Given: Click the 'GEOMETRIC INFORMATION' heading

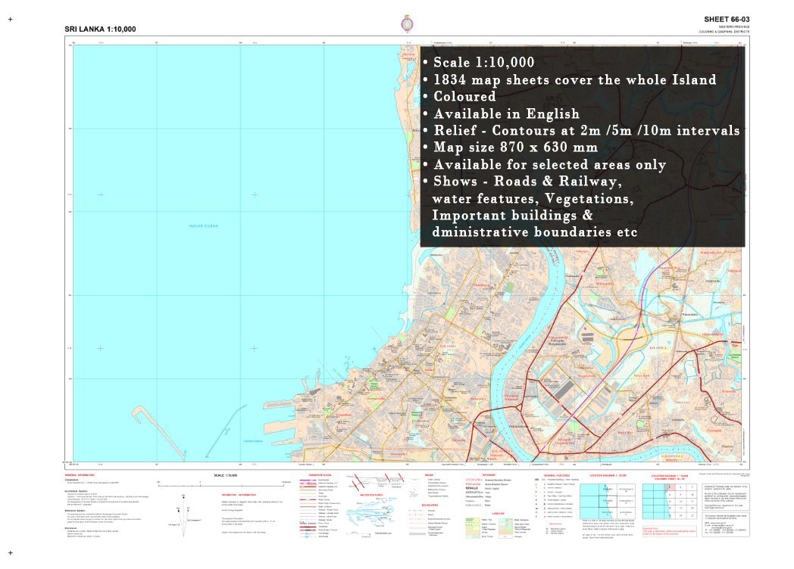Looking at the screenshot, I should tap(239, 495).
